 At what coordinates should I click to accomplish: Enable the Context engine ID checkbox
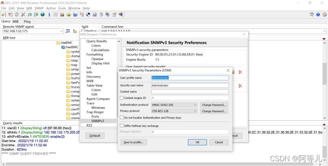pyautogui.click(x=122, y=98)
